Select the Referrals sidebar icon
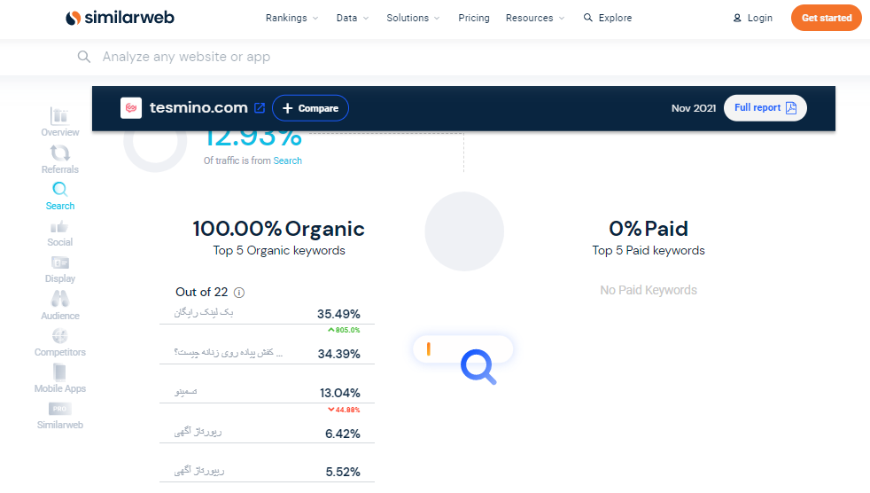 coord(59,153)
